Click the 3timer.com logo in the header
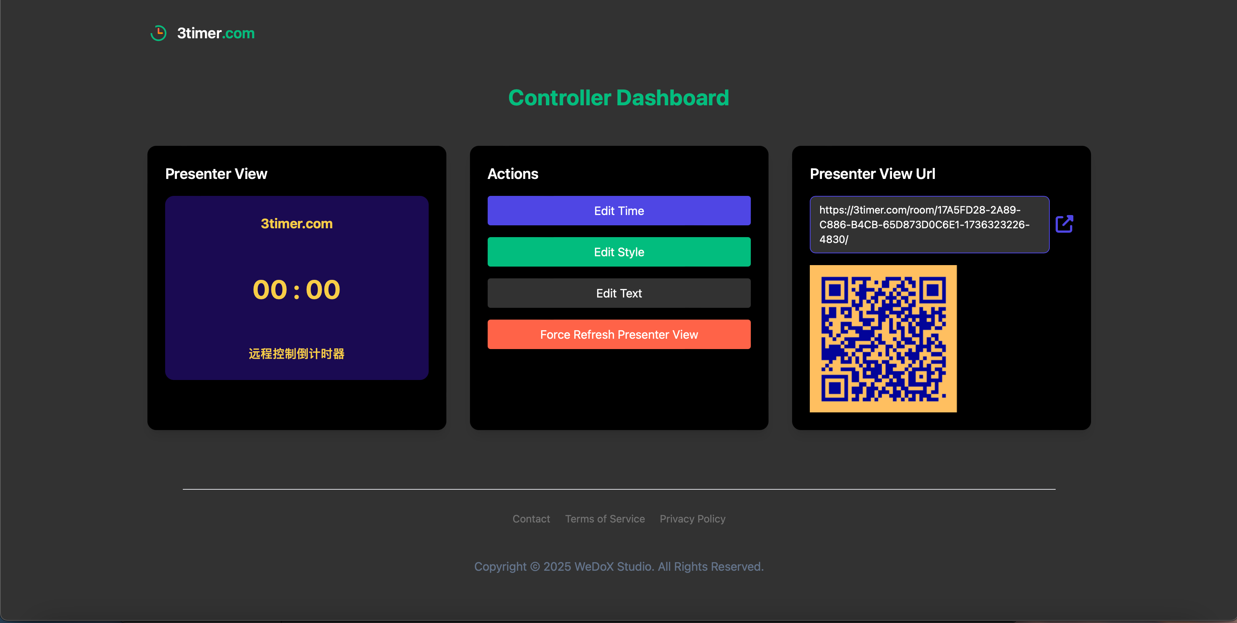 point(216,33)
